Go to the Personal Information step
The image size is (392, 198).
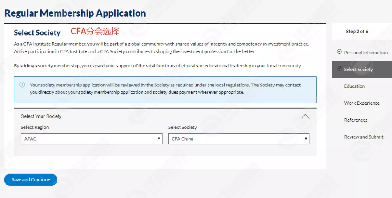click(366, 53)
